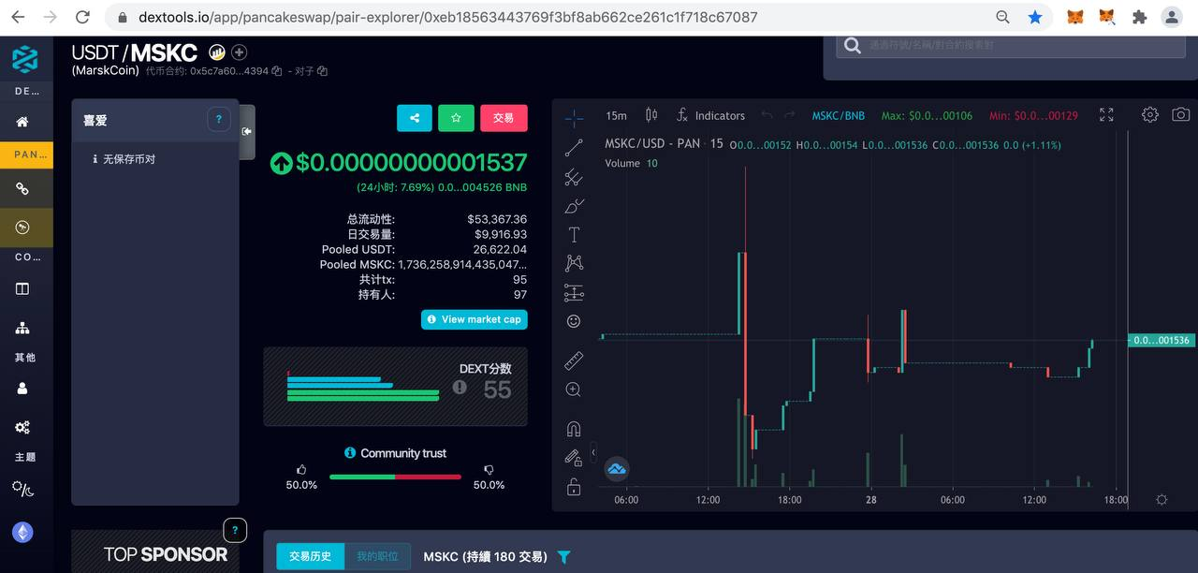Collapse the favorites side panel

tap(247, 131)
